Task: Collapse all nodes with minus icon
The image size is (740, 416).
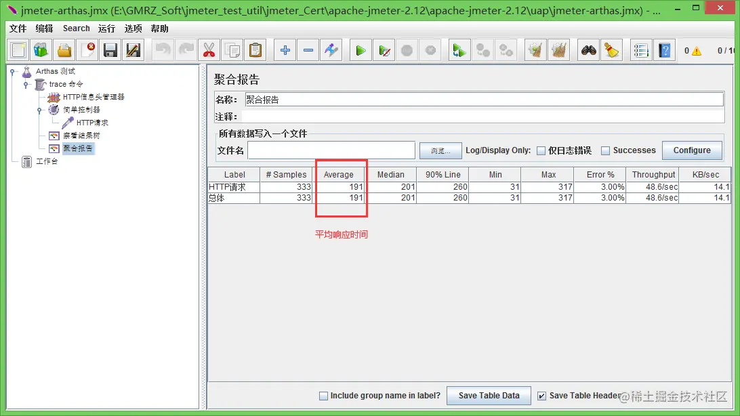Action: pos(308,50)
